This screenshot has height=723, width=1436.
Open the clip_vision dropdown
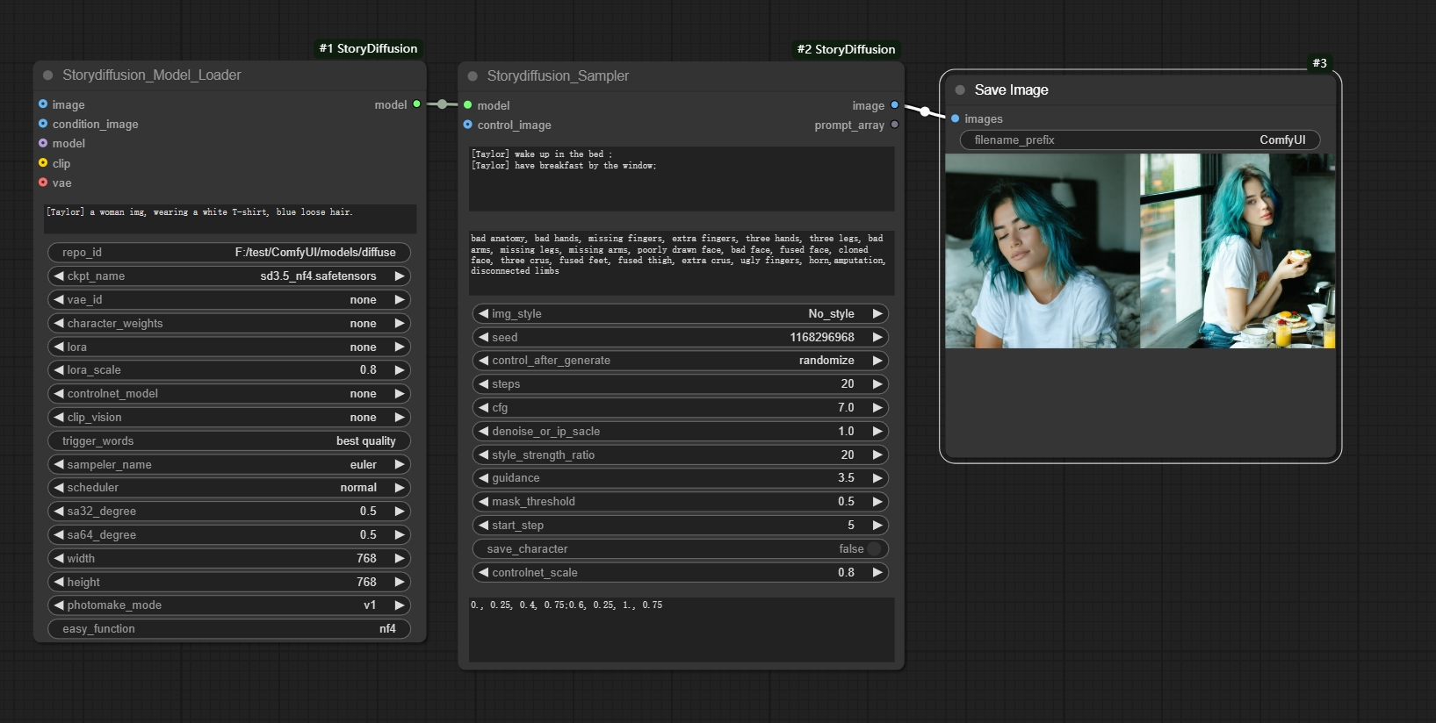pyautogui.click(x=228, y=418)
